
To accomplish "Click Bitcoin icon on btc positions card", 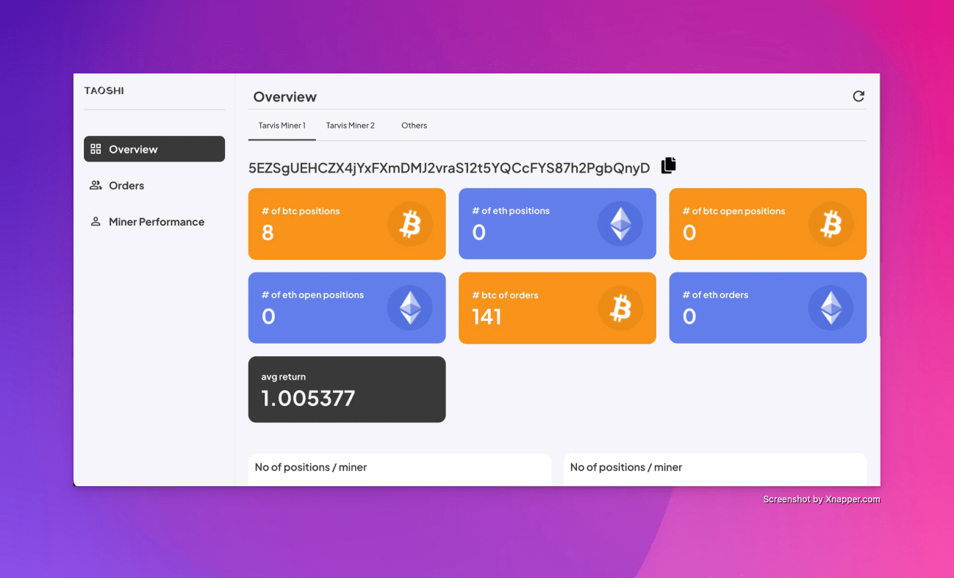I will [410, 224].
